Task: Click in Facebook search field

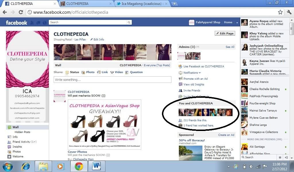Action: (x=88, y=22)
